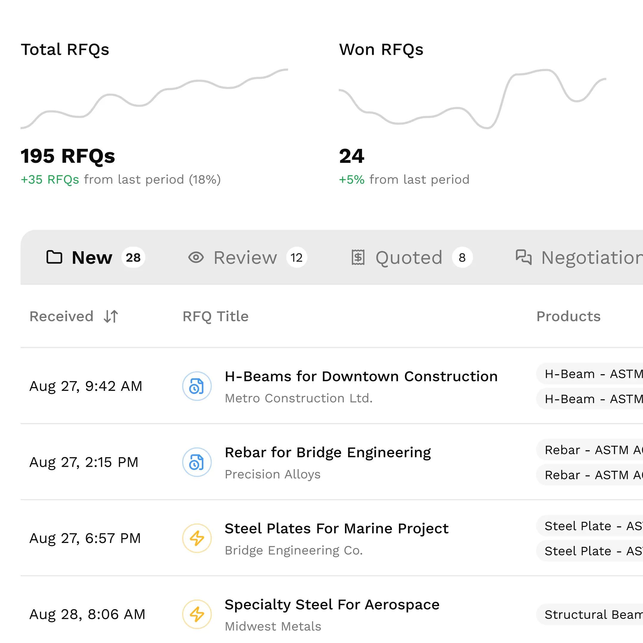643x643 pixels.
Task: Click the eye icon on Review tab
Action: click(196, 257)
